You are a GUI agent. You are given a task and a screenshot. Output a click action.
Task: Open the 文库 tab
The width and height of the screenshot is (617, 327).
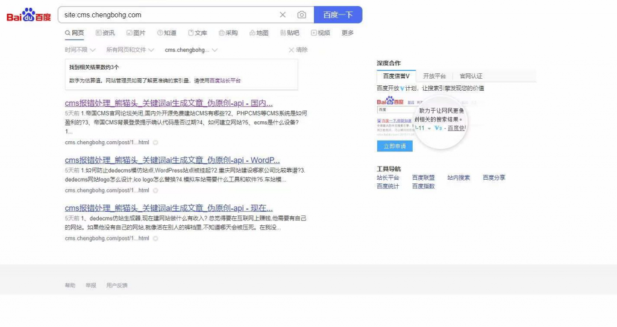(x=198, y=33)
